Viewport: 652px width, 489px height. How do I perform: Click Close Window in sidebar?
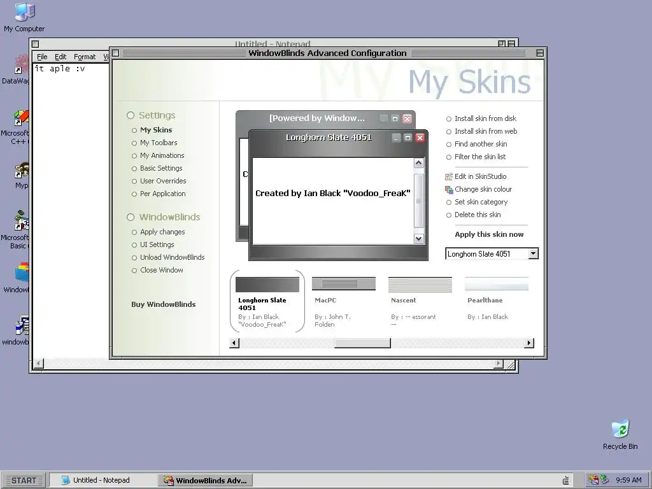click(157, 270)
